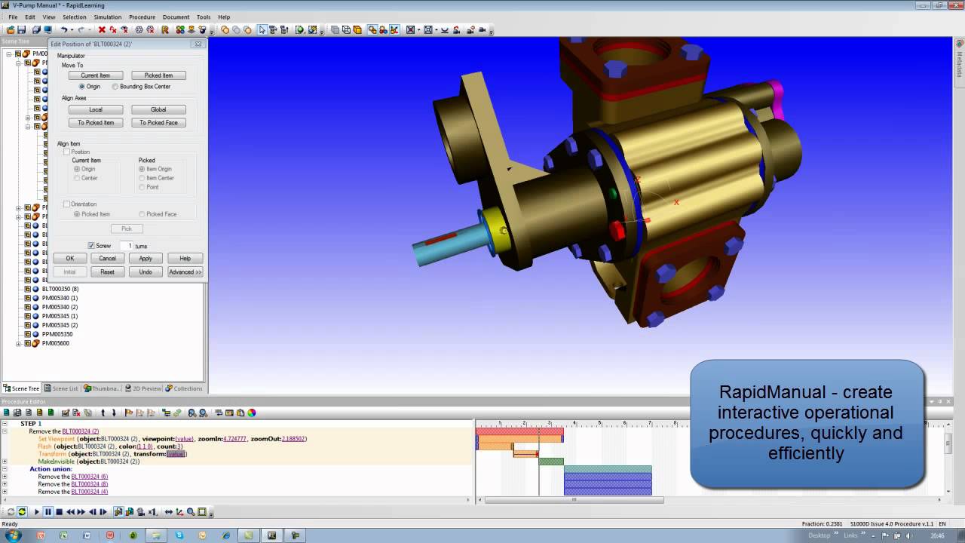Viewport: 965px width, 543px height.
Task: Switch to the Scene List tab
Action: (61, 388)
